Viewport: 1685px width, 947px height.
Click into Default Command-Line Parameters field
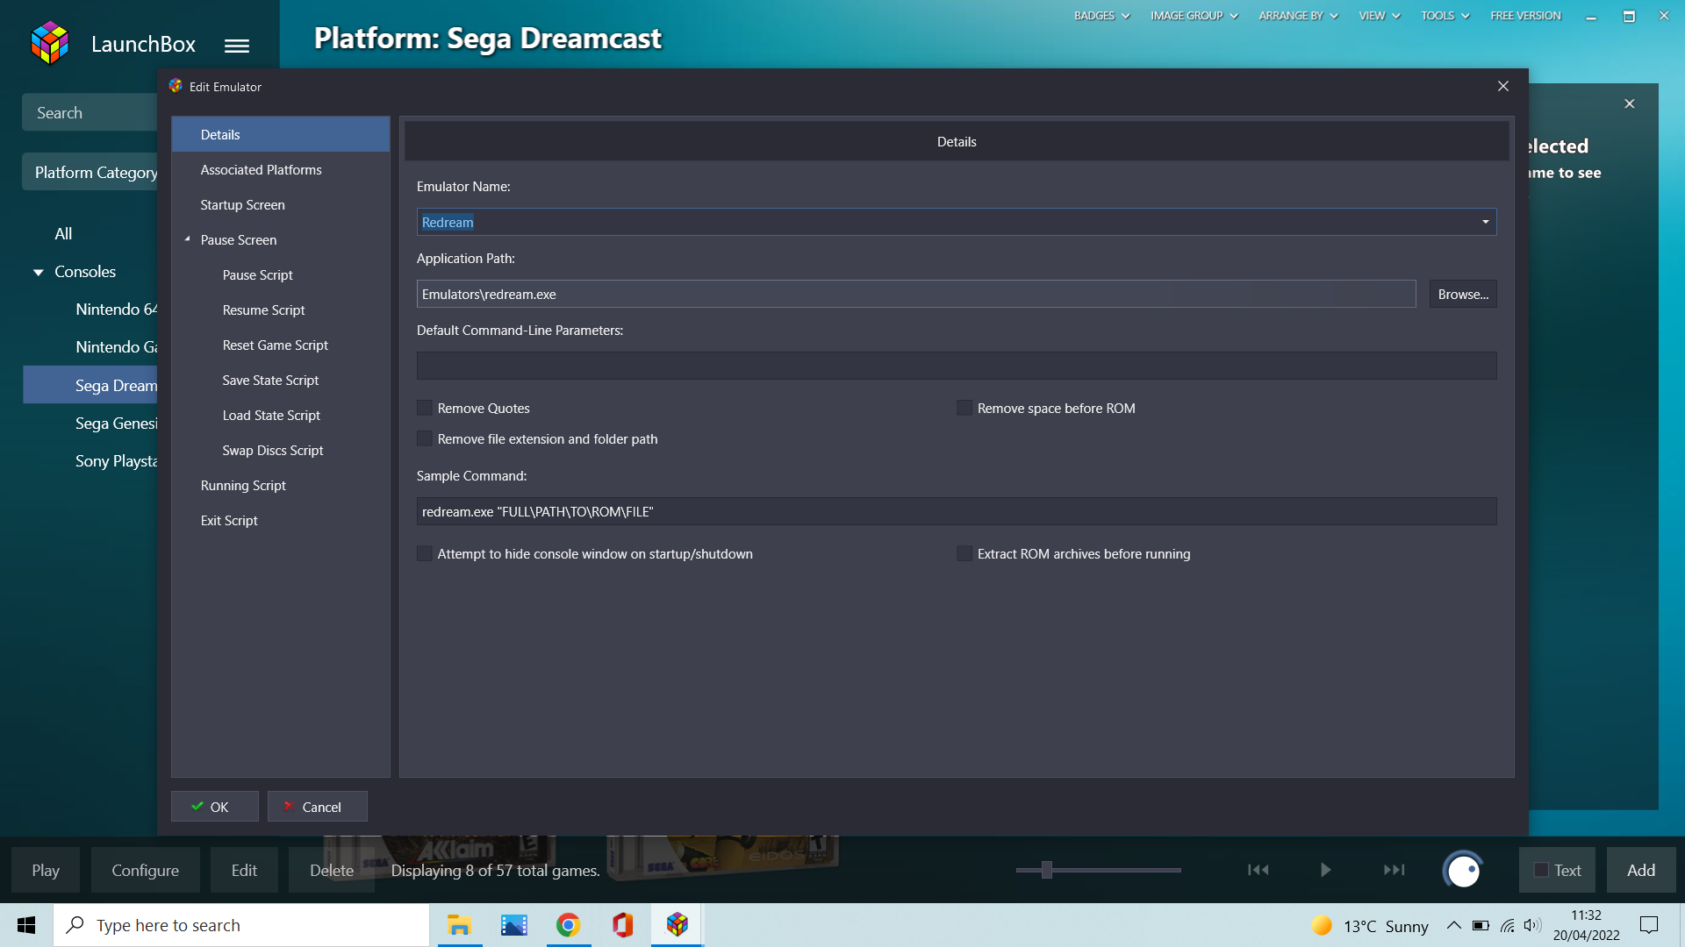957,366
